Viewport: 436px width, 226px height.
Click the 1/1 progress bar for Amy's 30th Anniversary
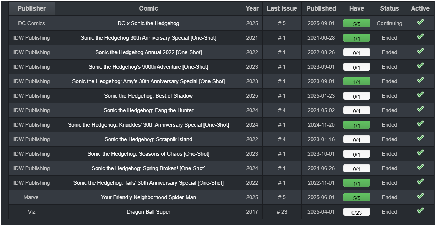[356, 82]
